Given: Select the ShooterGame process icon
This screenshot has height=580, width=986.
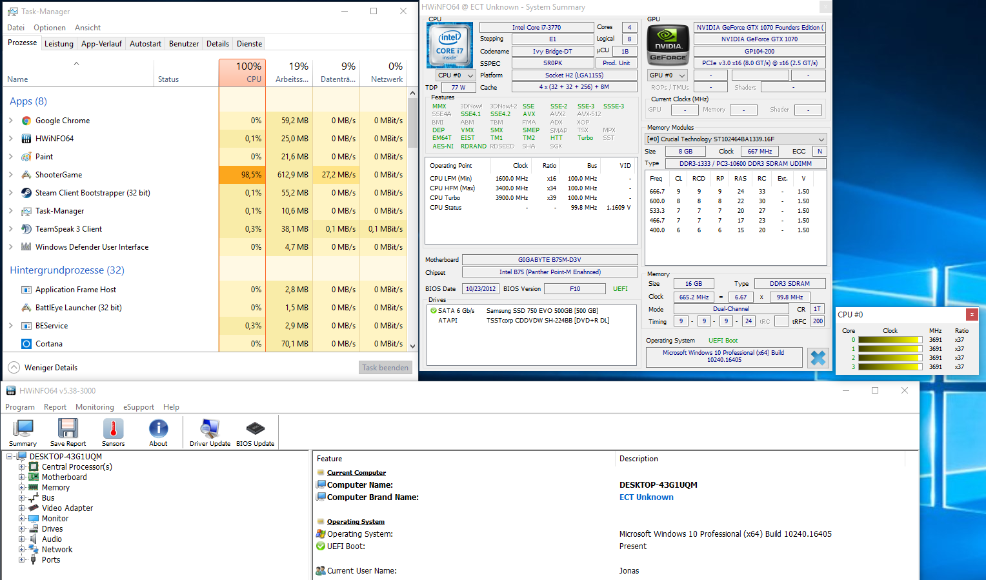Looking at the screenshot, I should click(26, 175).
